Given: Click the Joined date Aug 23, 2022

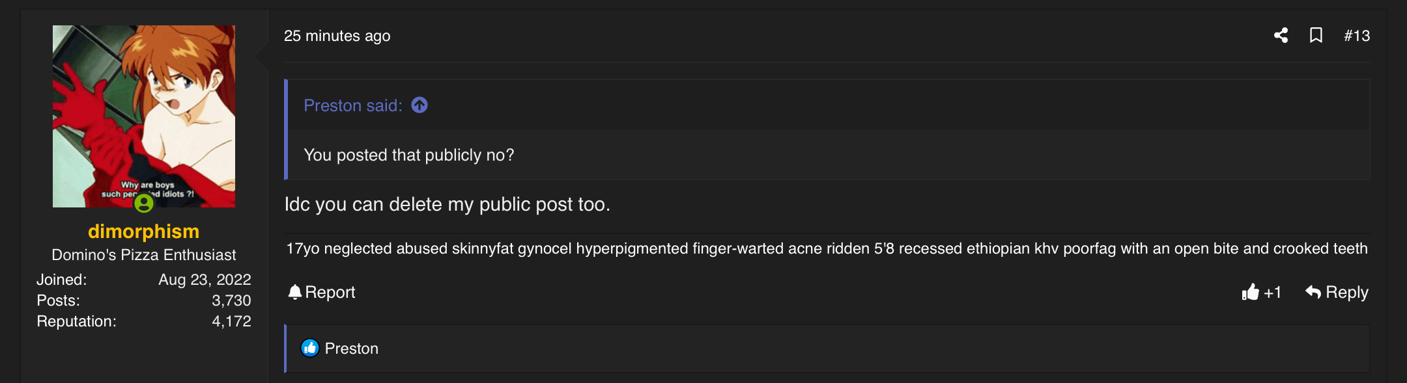Looking at the screenshot, I should [205, 280].
